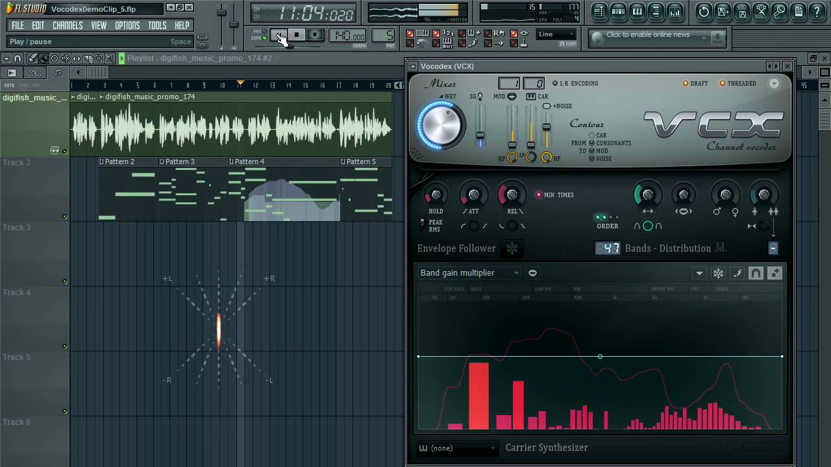Toggle L-R ENCODING in Vocodex
831x467 pixels.
pos(575,83)
